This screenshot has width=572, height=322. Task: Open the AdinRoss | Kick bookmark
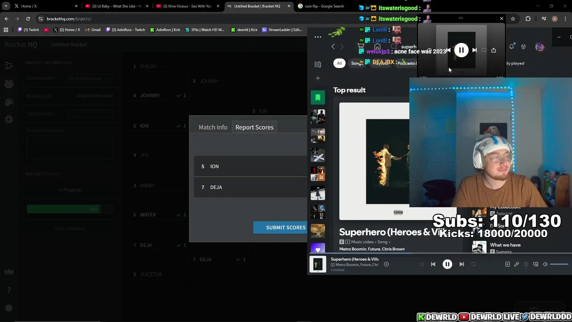pyautogui.click(x=165, y=30)
